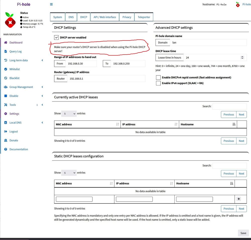Click the Blacklist ban icon
This screenshot has width=251, height=240.
[6, 78]
